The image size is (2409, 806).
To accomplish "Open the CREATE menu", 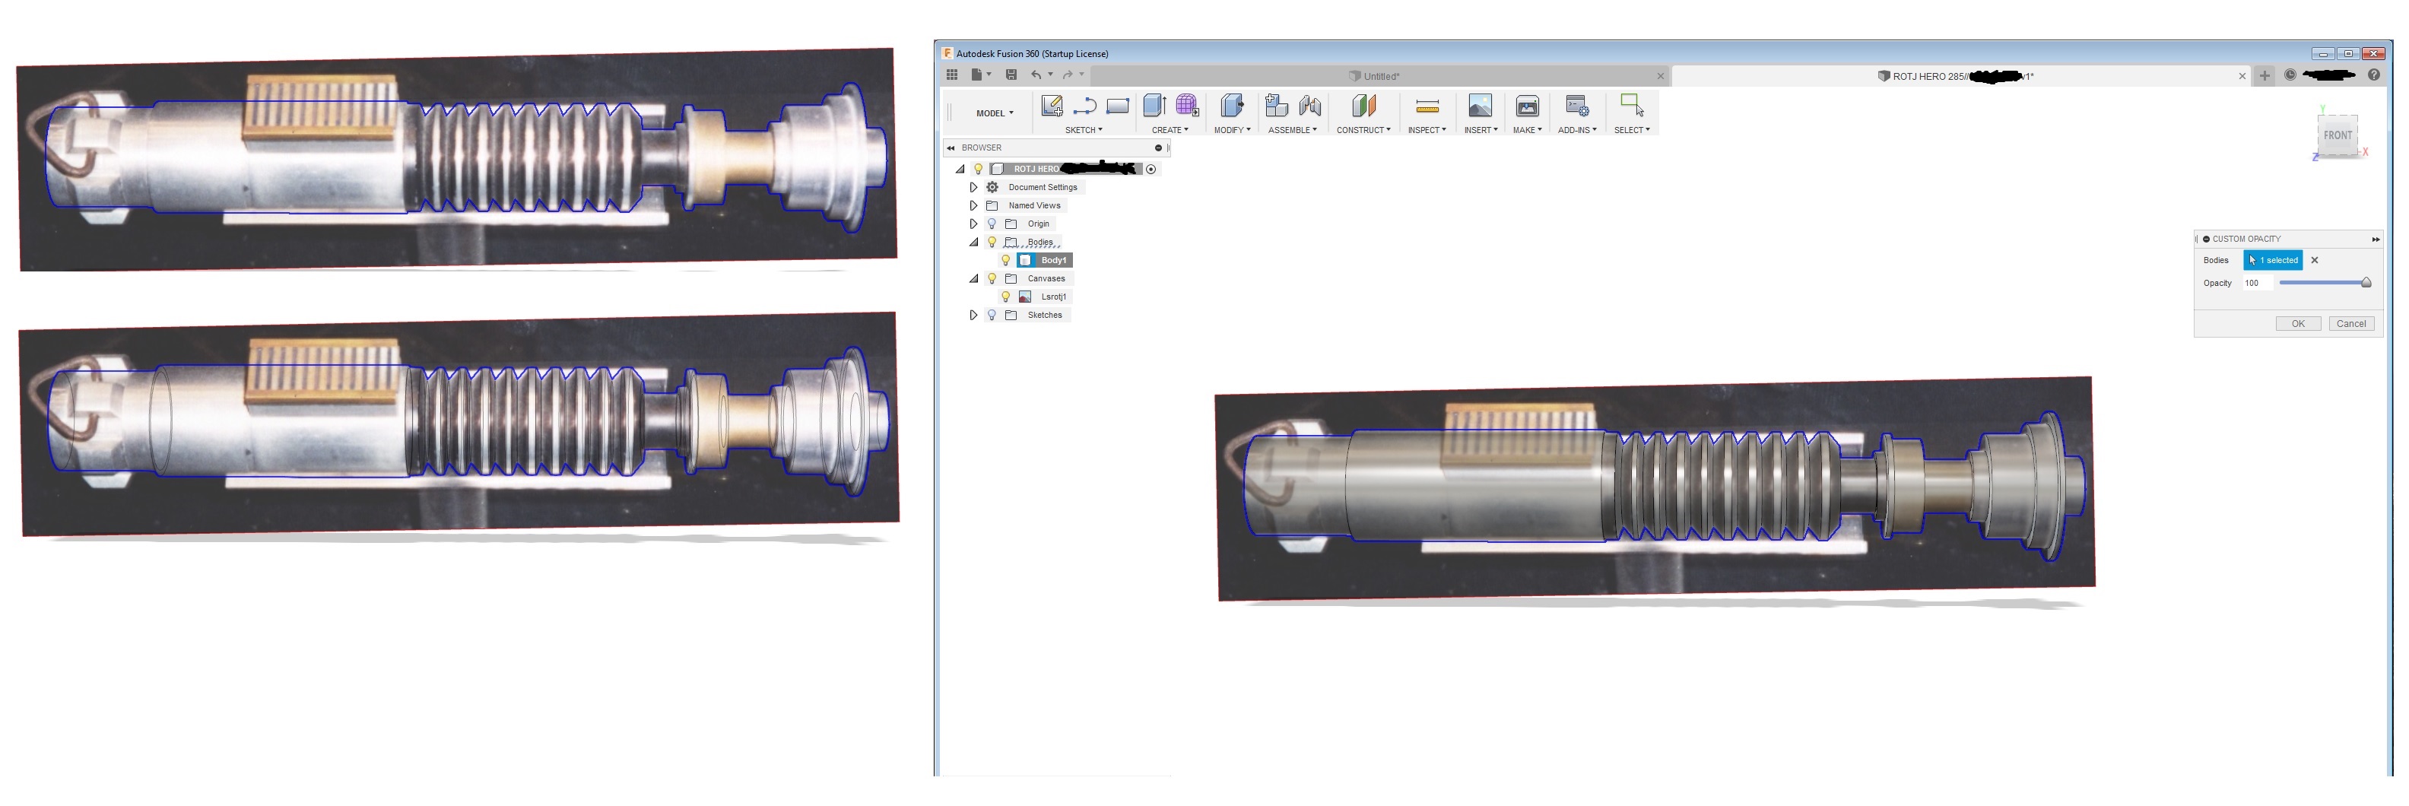I will point(1170,130).
